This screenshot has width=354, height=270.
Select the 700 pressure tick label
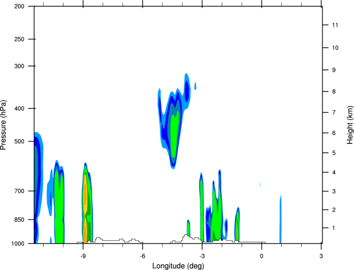19,191
